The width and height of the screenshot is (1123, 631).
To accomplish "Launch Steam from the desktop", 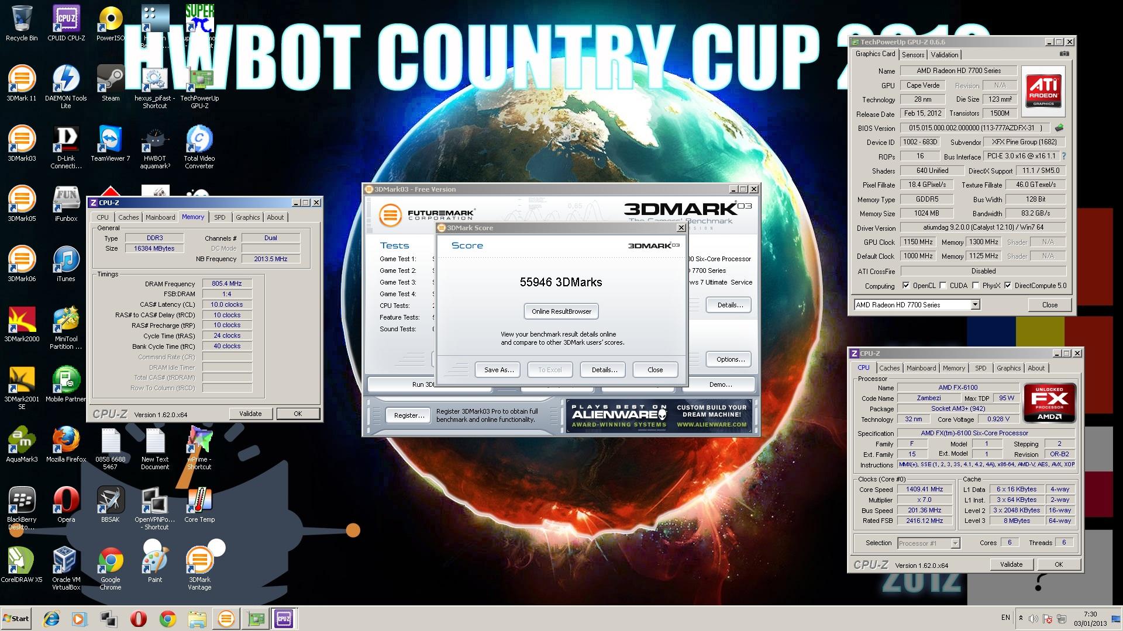I will [111, 83].
